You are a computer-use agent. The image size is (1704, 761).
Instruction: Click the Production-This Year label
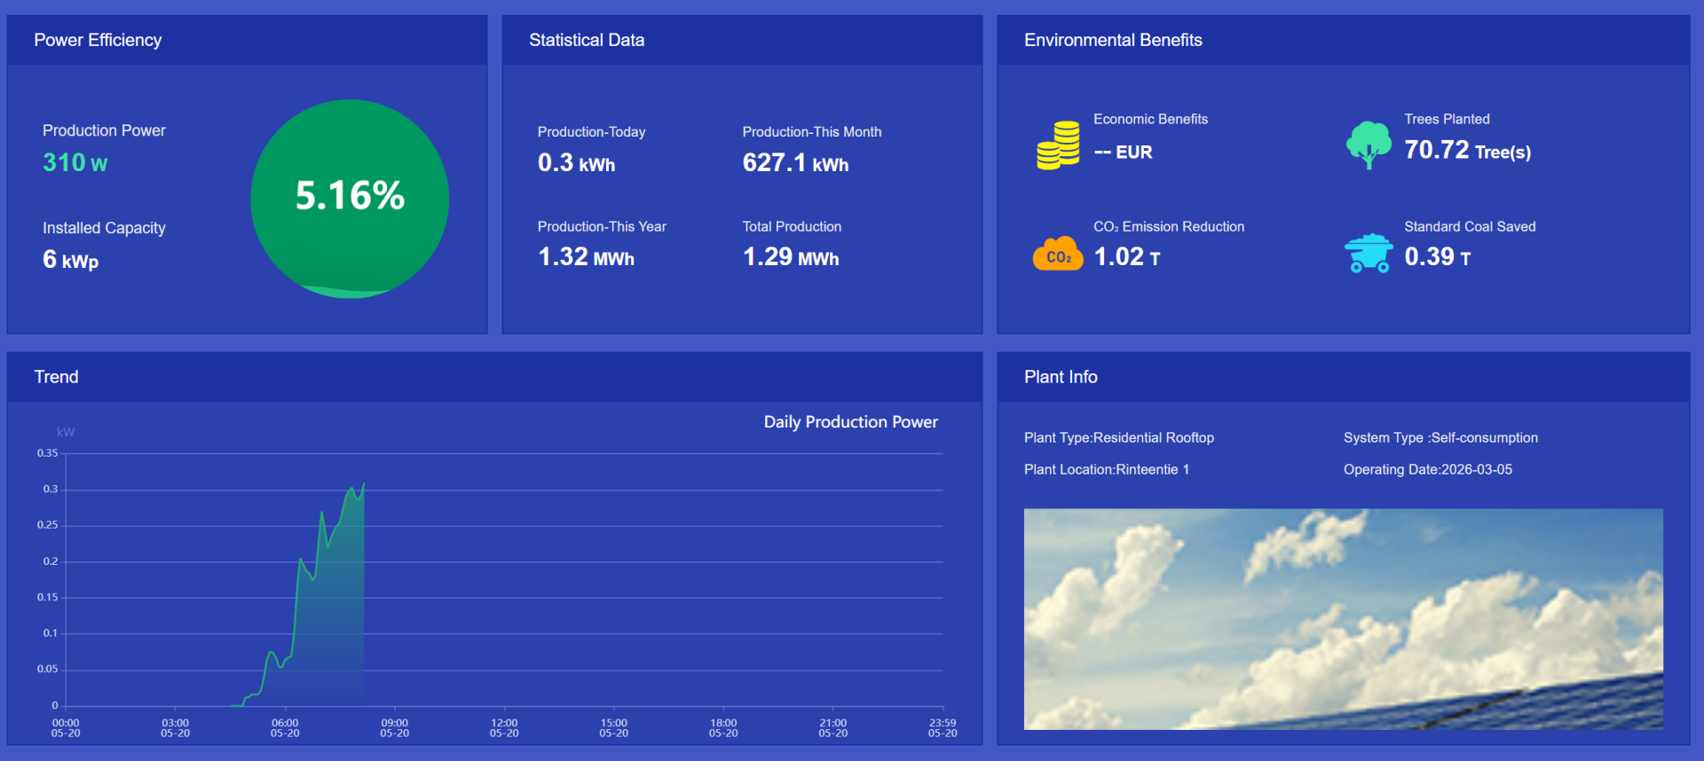602,226
